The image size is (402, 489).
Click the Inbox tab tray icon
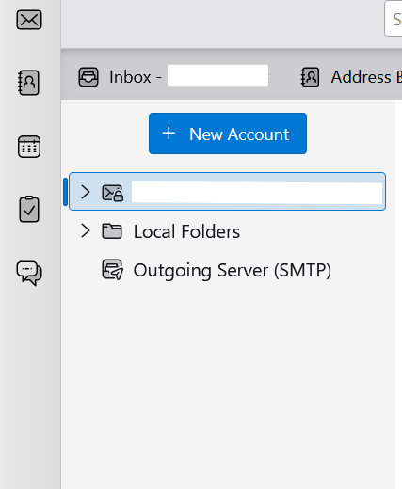click(x=88, y=77)
